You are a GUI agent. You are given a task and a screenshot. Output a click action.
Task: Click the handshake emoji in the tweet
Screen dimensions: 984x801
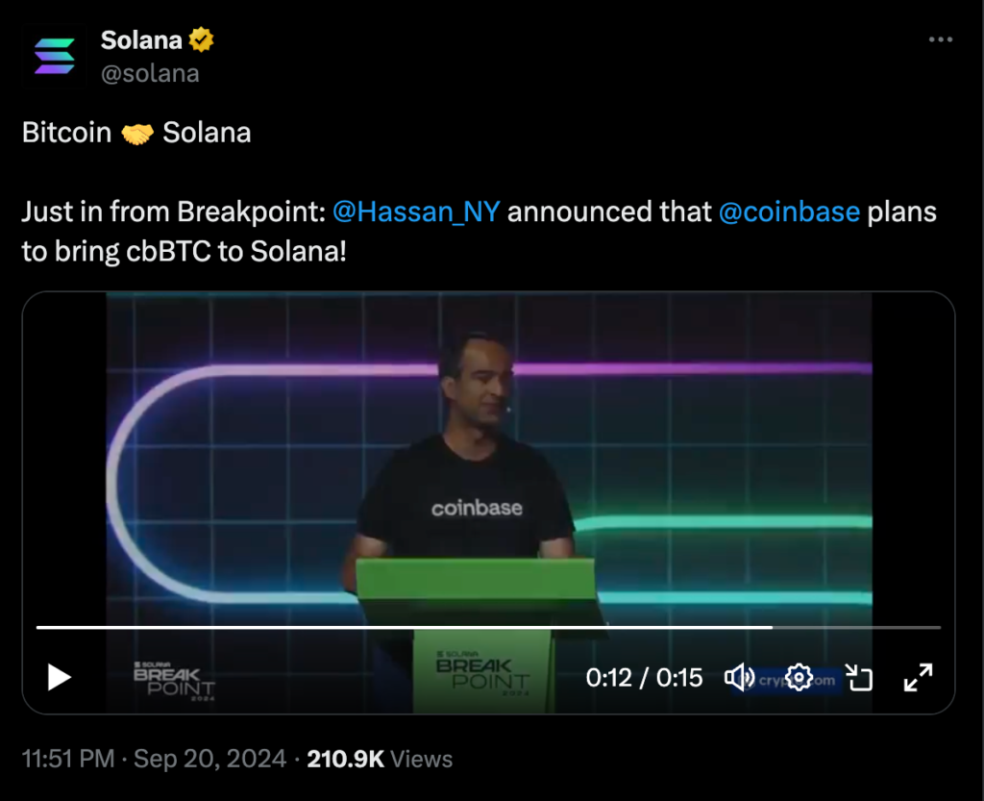[137, 133]
